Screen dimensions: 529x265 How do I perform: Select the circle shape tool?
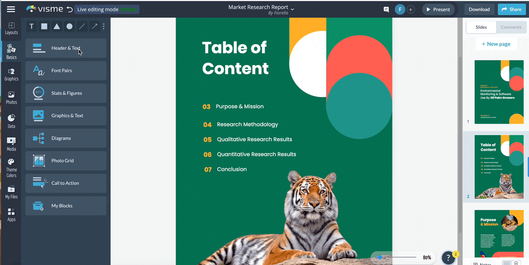70,26
